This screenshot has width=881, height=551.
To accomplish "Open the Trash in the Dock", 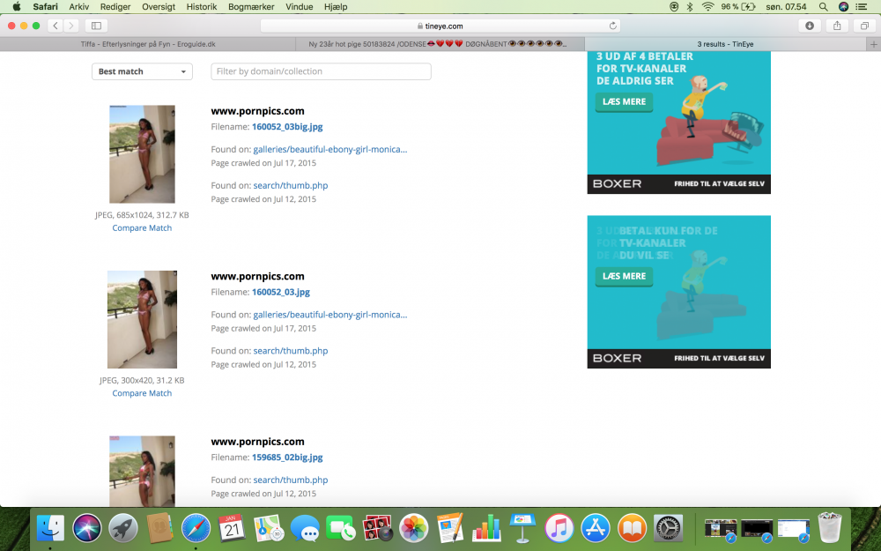I will point(829,527).
